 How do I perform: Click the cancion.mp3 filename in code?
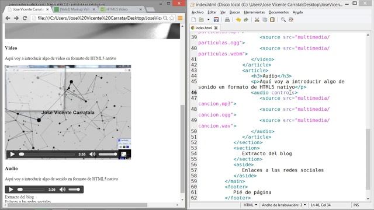[x=214, y=104]
